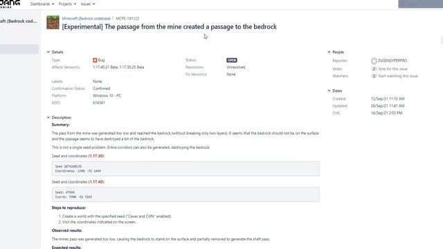The height and width of the screenshot is (249, 443).
Task: Open the Dashboards dropdown menu
Action: (42, 4)
